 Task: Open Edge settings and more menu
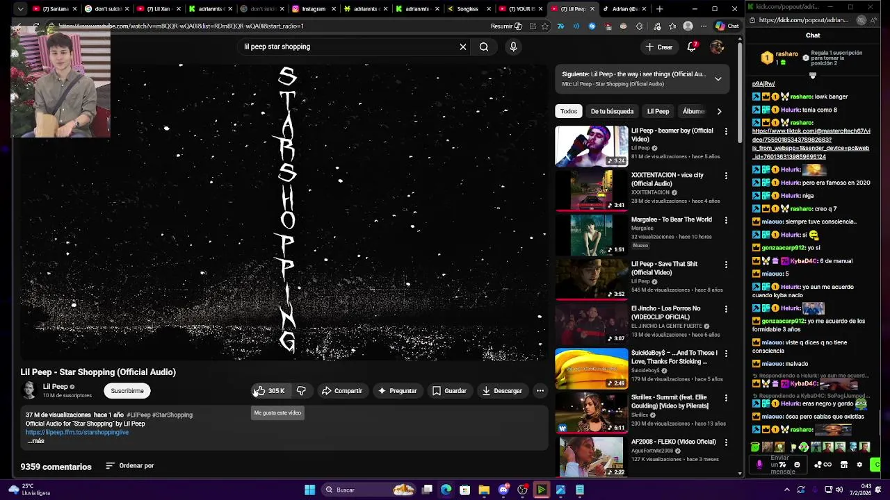coord(704,26)
